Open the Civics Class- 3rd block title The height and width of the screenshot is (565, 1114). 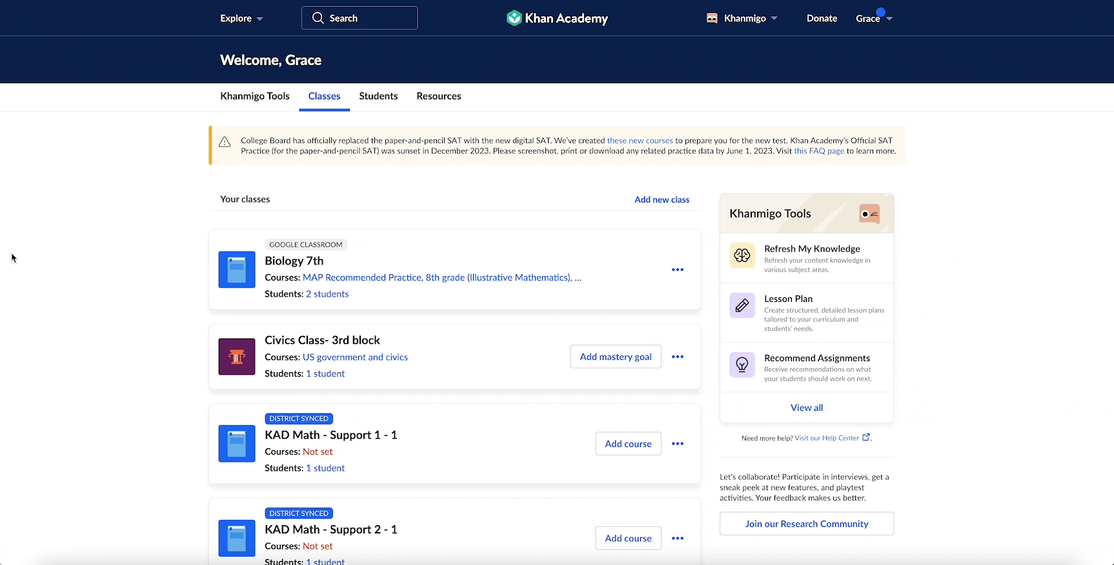pos(322,340)
